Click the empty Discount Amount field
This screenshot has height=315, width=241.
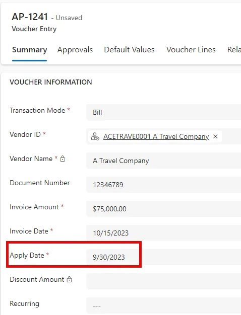(163, 281)
